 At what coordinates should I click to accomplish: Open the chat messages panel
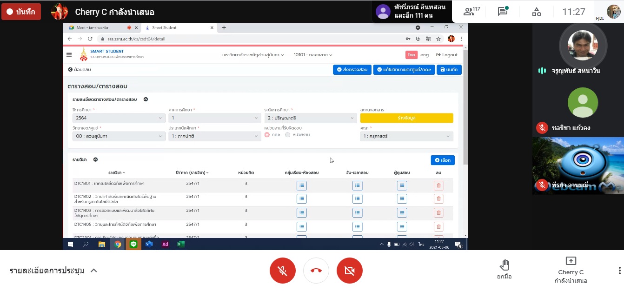[503, 12]
